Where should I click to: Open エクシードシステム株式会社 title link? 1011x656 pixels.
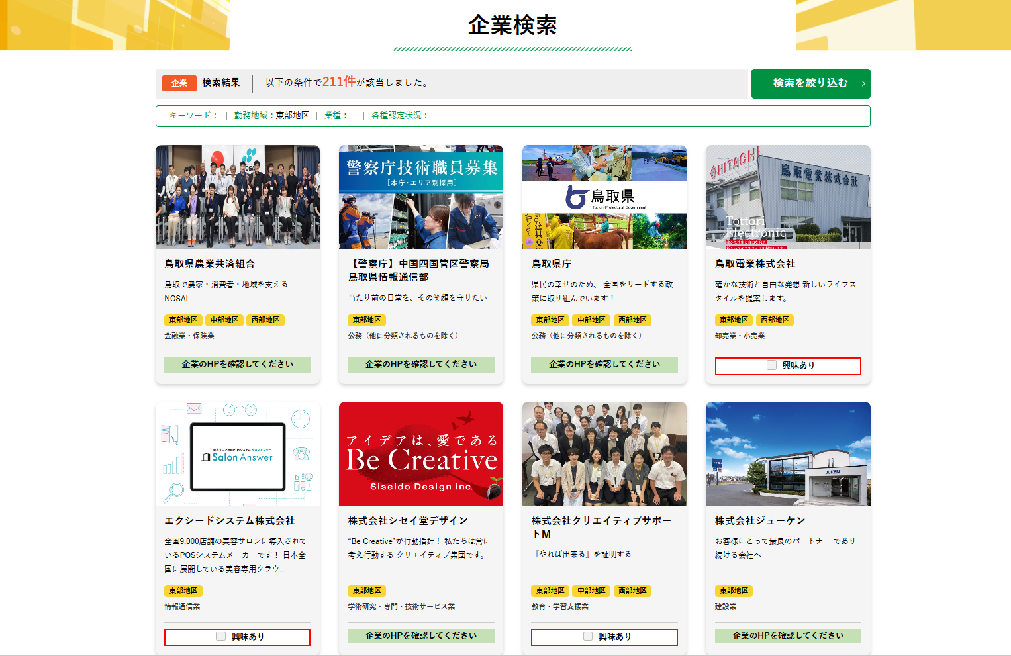(x=230, y=521)
